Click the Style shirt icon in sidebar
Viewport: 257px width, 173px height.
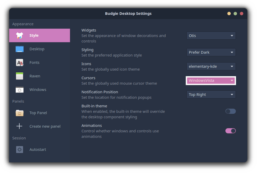[20, 35]
